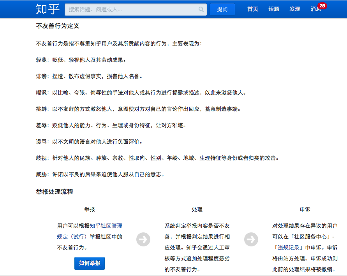
Task: Click the 处理 step title
Action: tap(197, 209)
